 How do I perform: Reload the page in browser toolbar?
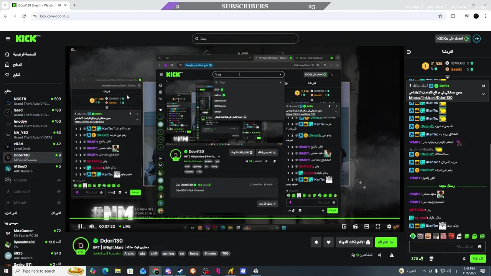[x=24, y=16]
